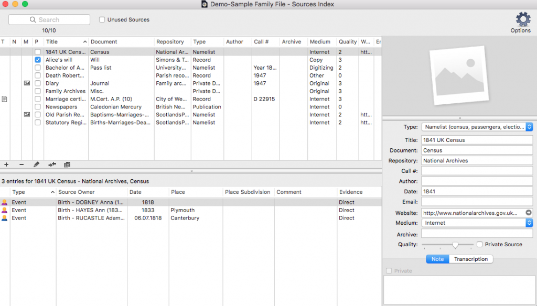Remove selected source with minus icon
The width and height of the screenshot is (537, 306).
coord(22,165)
